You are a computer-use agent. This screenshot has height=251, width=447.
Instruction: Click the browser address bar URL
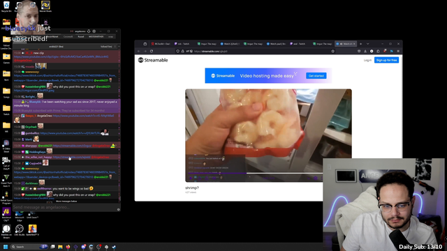point(210,51)
